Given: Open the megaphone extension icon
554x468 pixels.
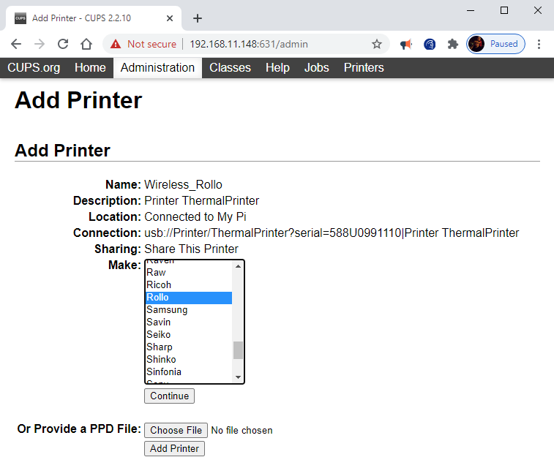Looking at the screenshot, I should coord(406,44).
